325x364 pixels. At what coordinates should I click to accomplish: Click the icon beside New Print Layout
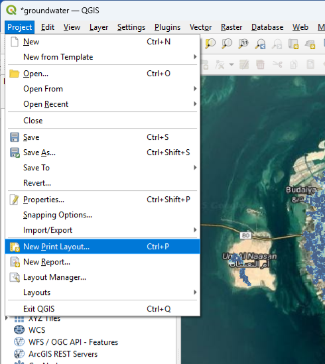click(x=15, y=247)
